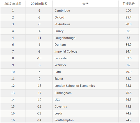
Task: Click the Warwick university name
Action: (60, 65)
